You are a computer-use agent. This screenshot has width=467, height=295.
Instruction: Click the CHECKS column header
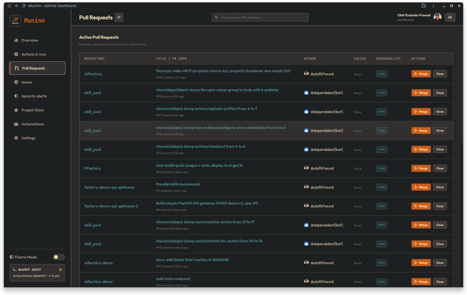(360, 59)
